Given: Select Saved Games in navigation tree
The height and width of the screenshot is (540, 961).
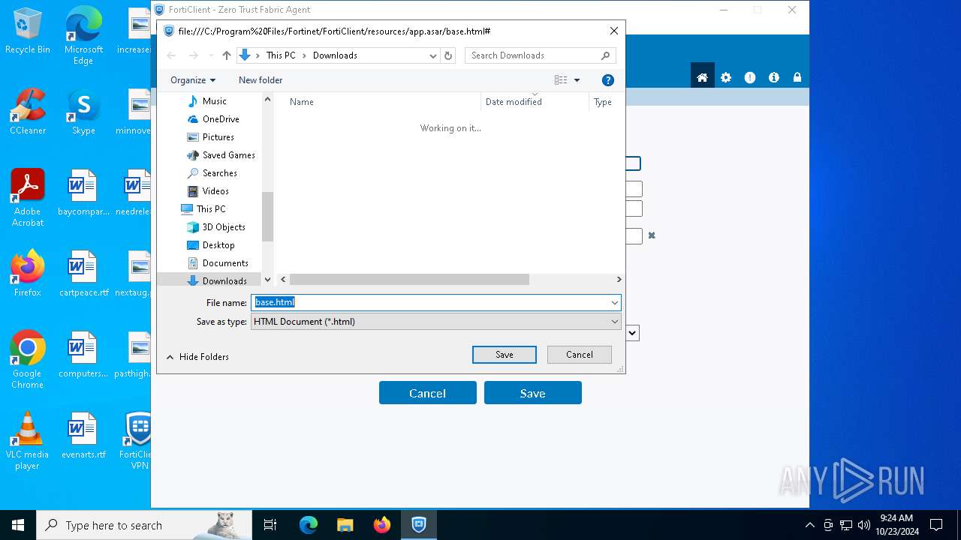Looking at the screenshot, I should 229,155.
